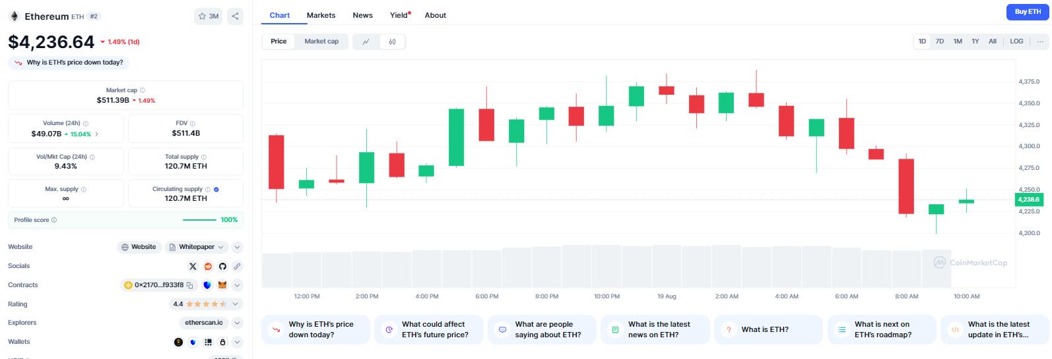This screenshot has width=1052, height=359.
Task: Click the MetaMask fox icon in Contracts
Action: (222, 285)
